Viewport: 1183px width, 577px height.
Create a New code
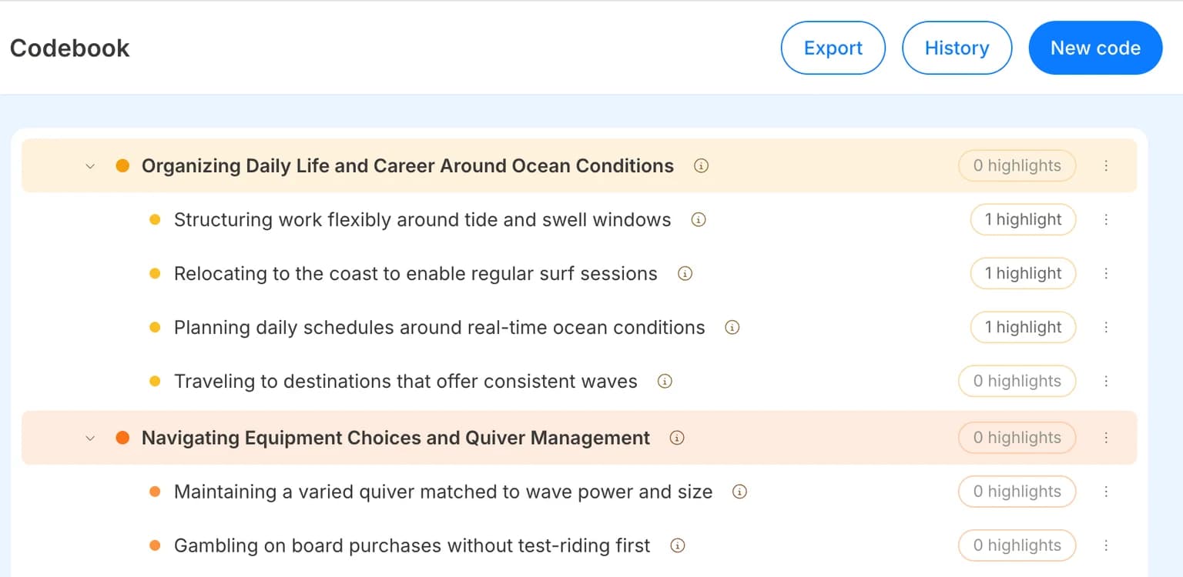pos(1095,48)
